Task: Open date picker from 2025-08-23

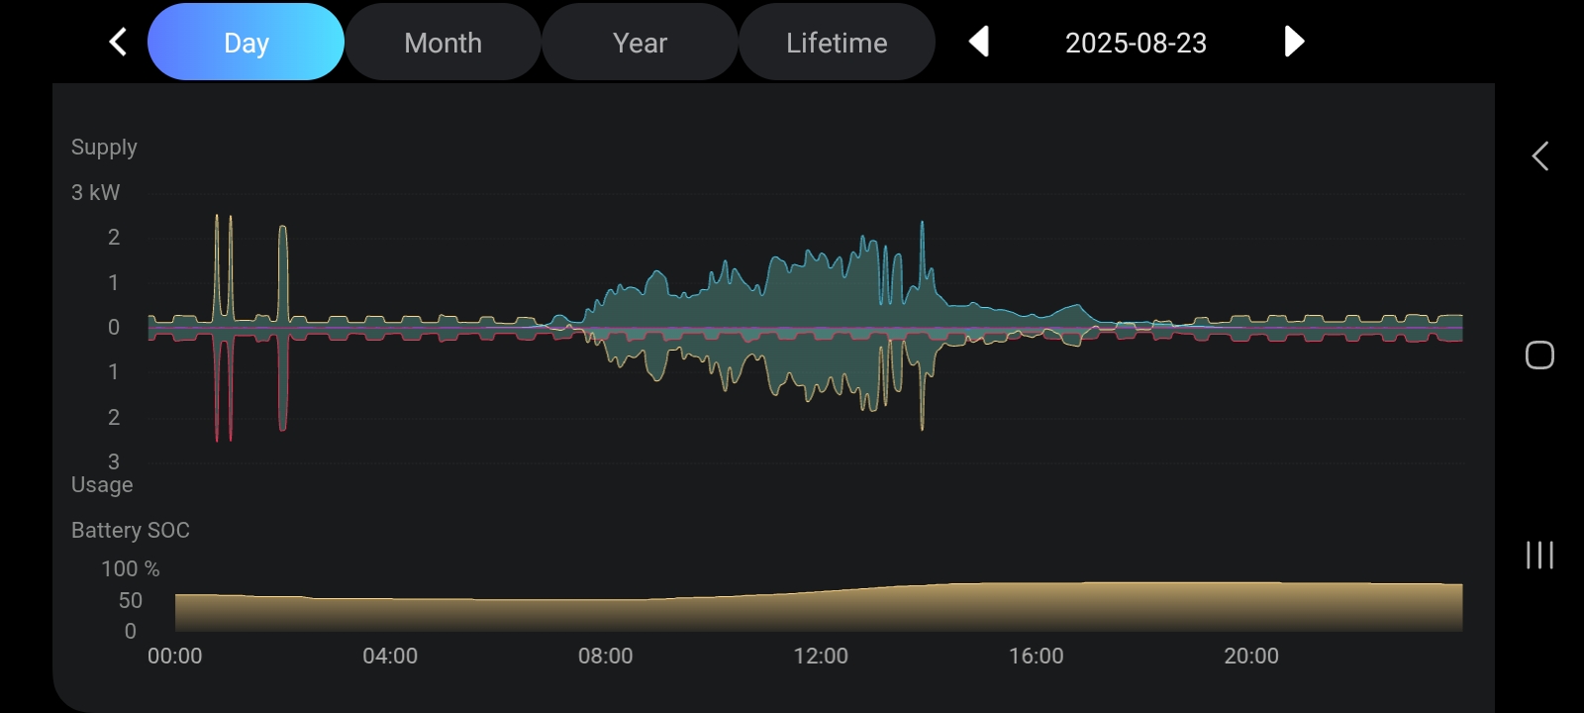Action: [x=1136, y=43]
